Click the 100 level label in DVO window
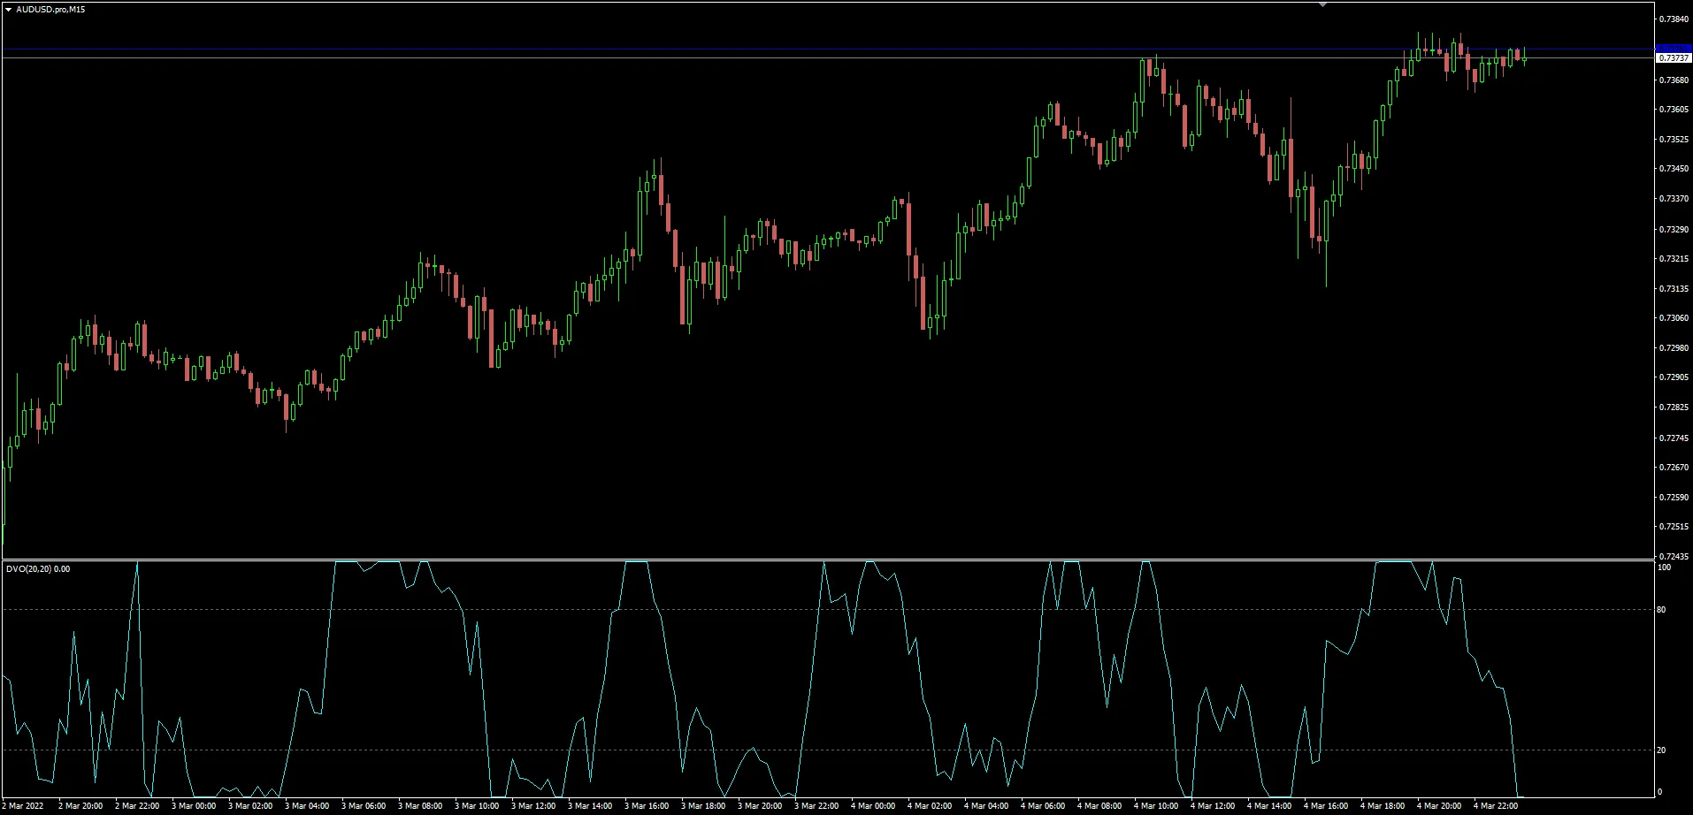This screenshot has height=815, width=1693. pyautogui.click(x=1664, y=567)
